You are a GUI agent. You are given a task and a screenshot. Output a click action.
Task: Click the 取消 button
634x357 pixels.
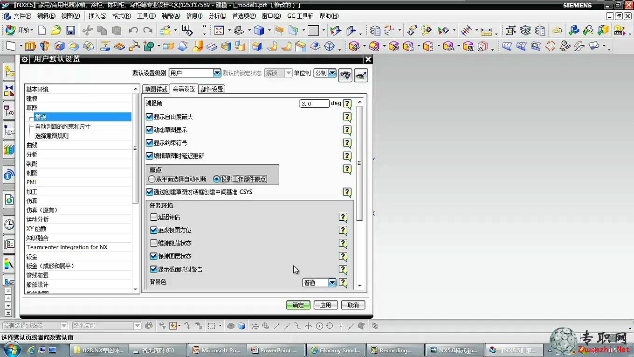point(353,305)
